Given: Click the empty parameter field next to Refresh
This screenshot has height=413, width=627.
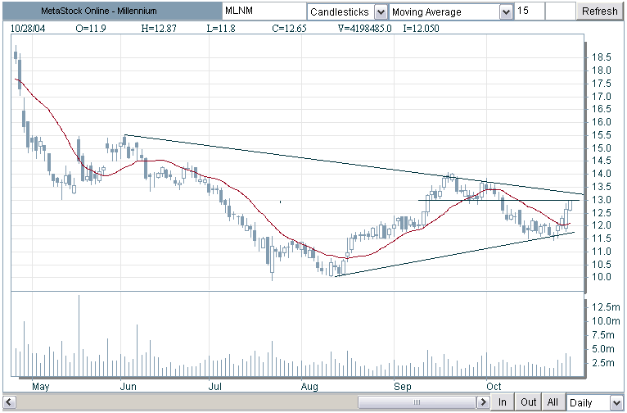Looking at the screenshot, I should pyautogui.click(x=560, y=11).
